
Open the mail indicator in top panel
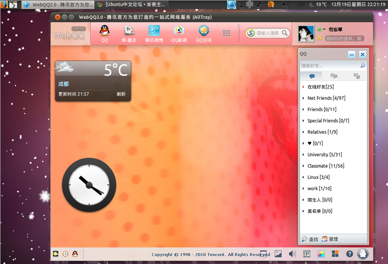click(301, 5)
